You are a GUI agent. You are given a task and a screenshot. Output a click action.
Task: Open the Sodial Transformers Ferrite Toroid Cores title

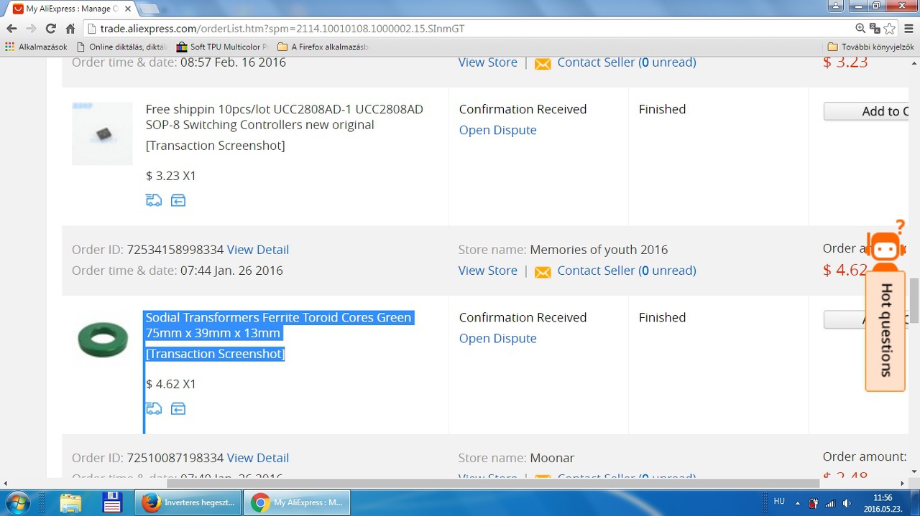coord(279,325)
